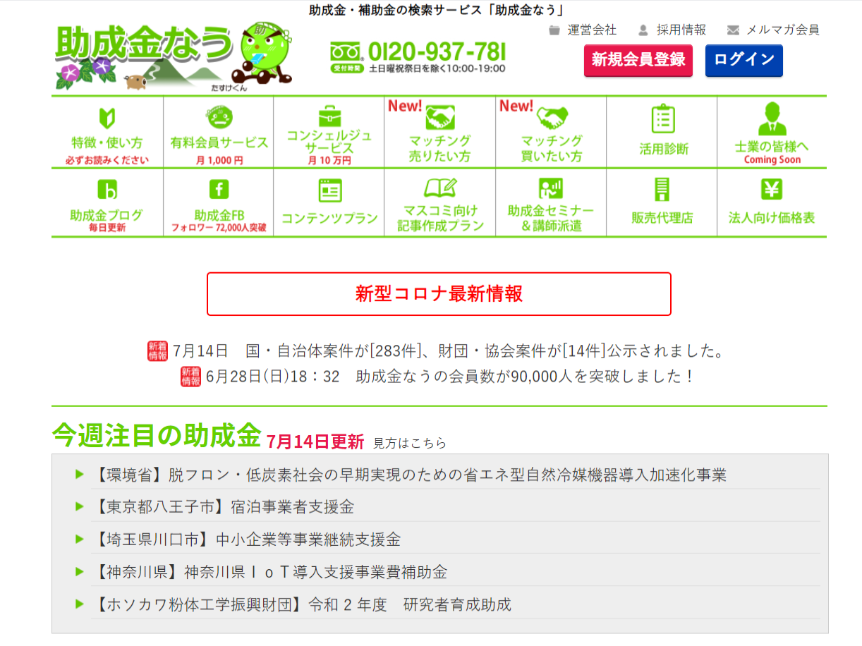Open マスコミ向け記事作成プラン menu item
The width and height of the screenshot is (862, 646).
(x=440, y=202)
